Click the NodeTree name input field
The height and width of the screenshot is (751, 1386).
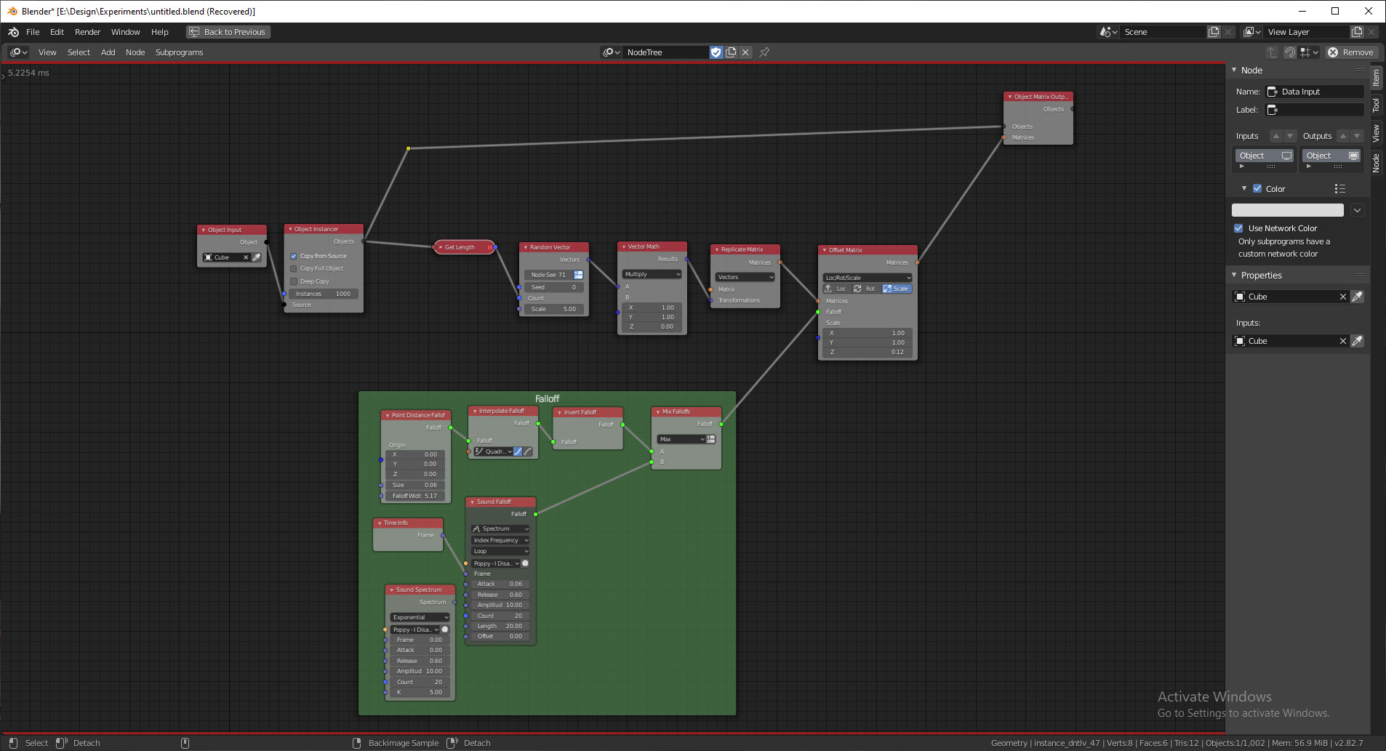(665, 52)
